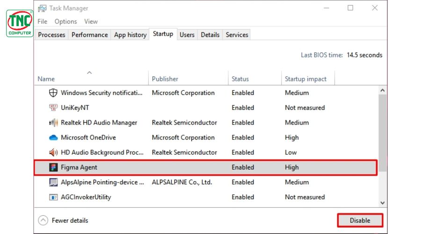Click the High impact value for Figma Agent

pyautogui.click(x=291, y=167)
